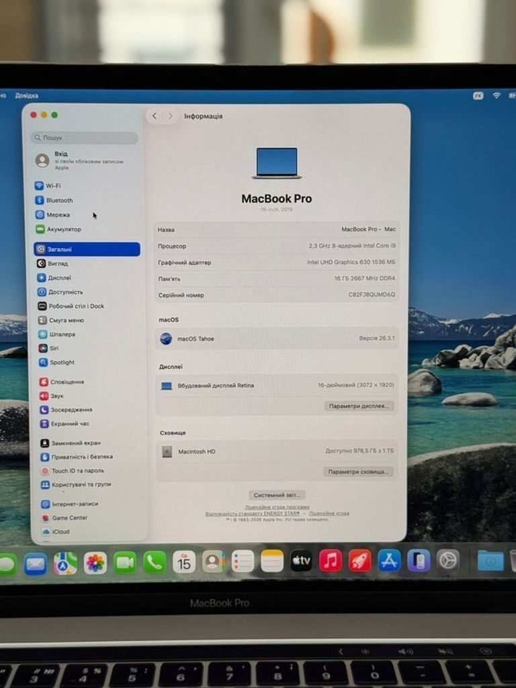This screenshot has height=688, width=516.
Task: Click Параметри сховища button
Action: coord(358,472)
